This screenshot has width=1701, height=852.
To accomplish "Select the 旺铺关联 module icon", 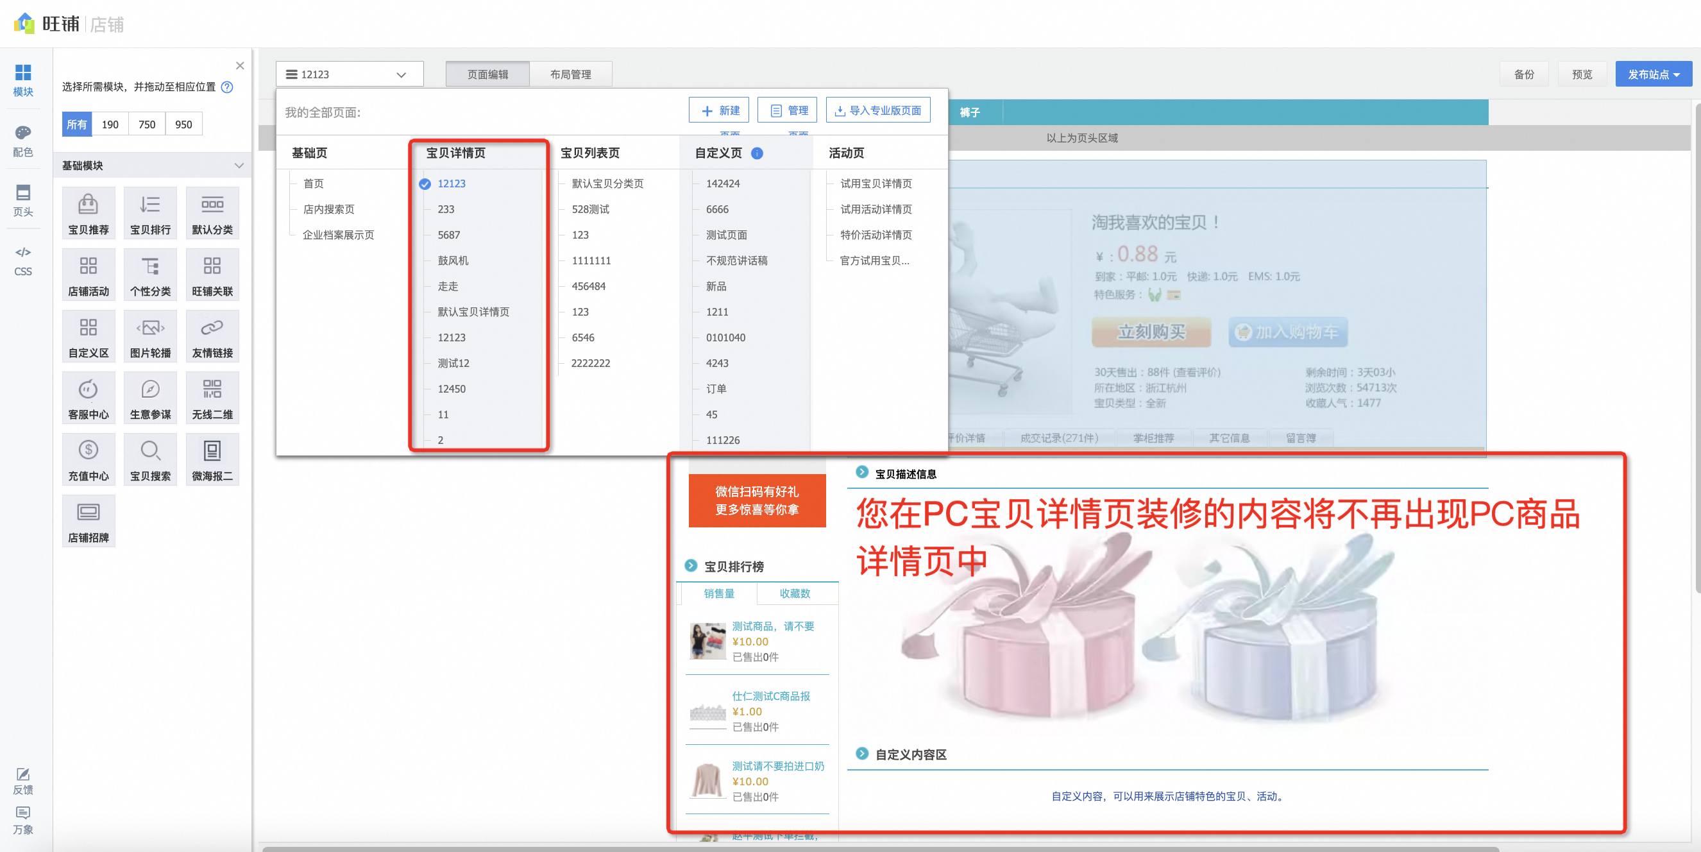I will pos(212,275).
